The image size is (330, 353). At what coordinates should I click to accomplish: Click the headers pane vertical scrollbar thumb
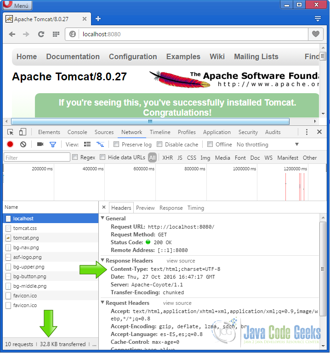point(323,269)
